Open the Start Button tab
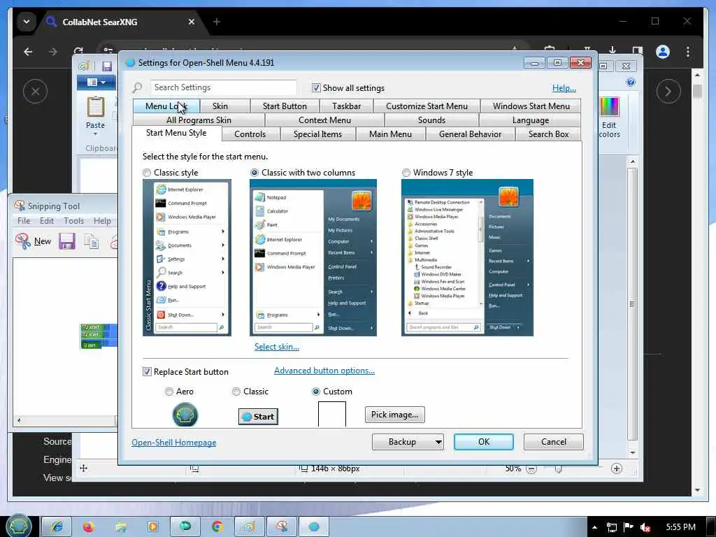The image size is (716, 537). point(285,106)
